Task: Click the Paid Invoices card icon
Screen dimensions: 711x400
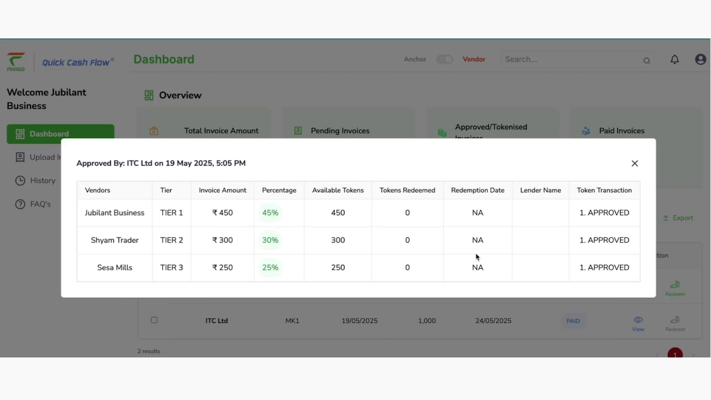Action: click(586, 131)
